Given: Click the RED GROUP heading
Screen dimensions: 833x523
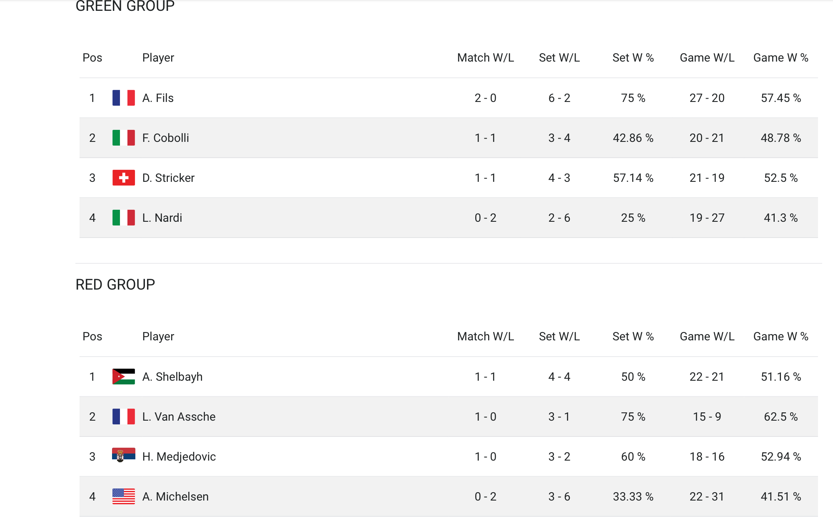Looking at the screenshot, I should pyautogui.click(x=115, y=285).
